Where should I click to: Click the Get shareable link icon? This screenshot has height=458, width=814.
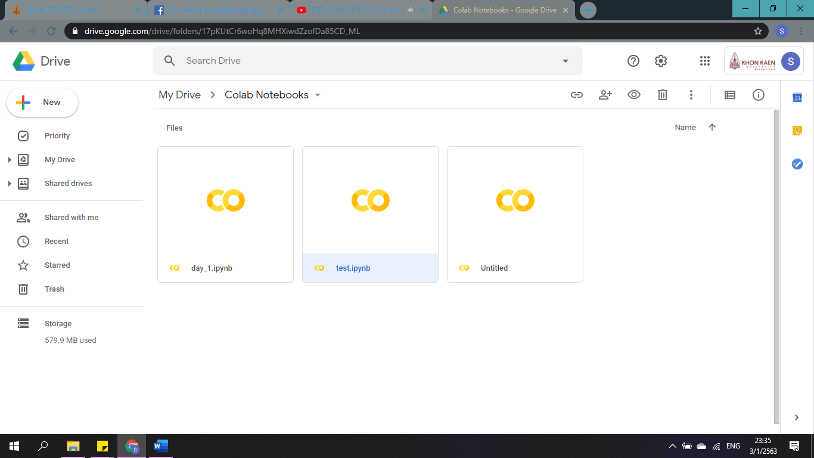click(576, 95)
